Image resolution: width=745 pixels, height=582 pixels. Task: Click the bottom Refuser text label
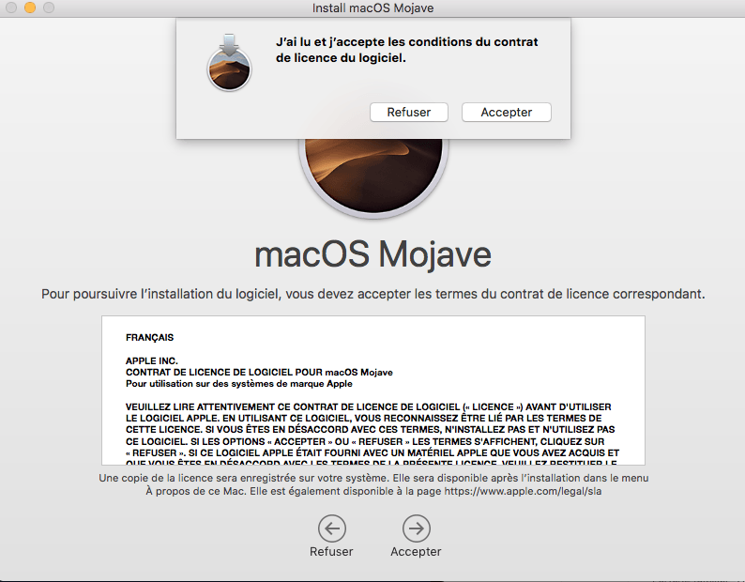click(331, 552)
